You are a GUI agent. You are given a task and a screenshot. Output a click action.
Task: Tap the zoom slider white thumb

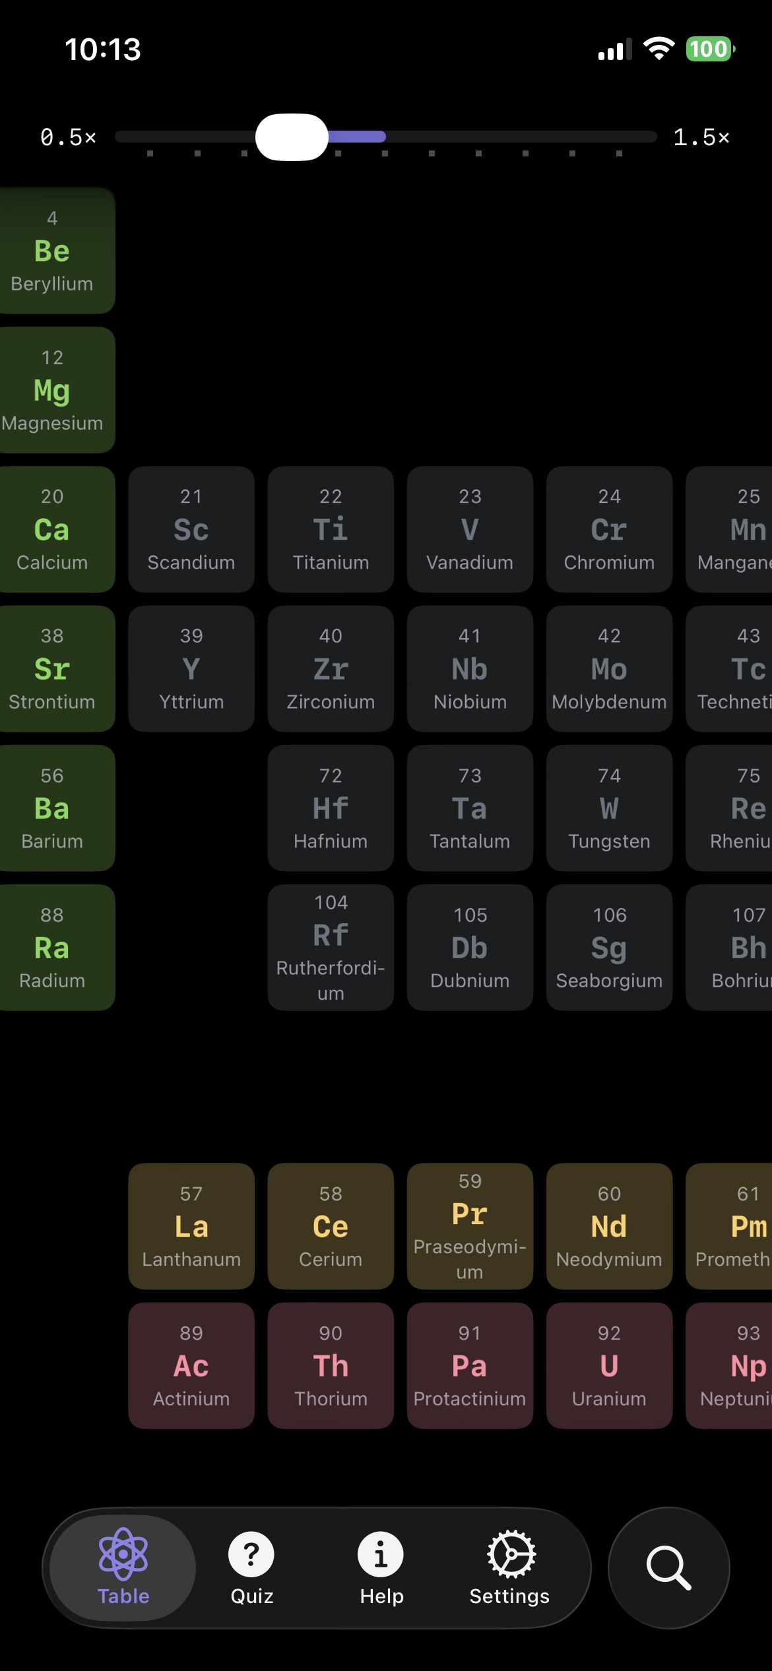click(292, 137)
